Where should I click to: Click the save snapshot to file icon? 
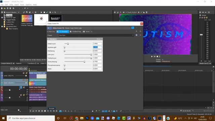(146, 12)
